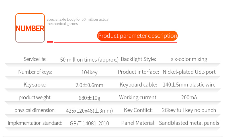Screen dimensions: 225x137
Task: Select the Product interface label
Action: click(x=138, y=72)
